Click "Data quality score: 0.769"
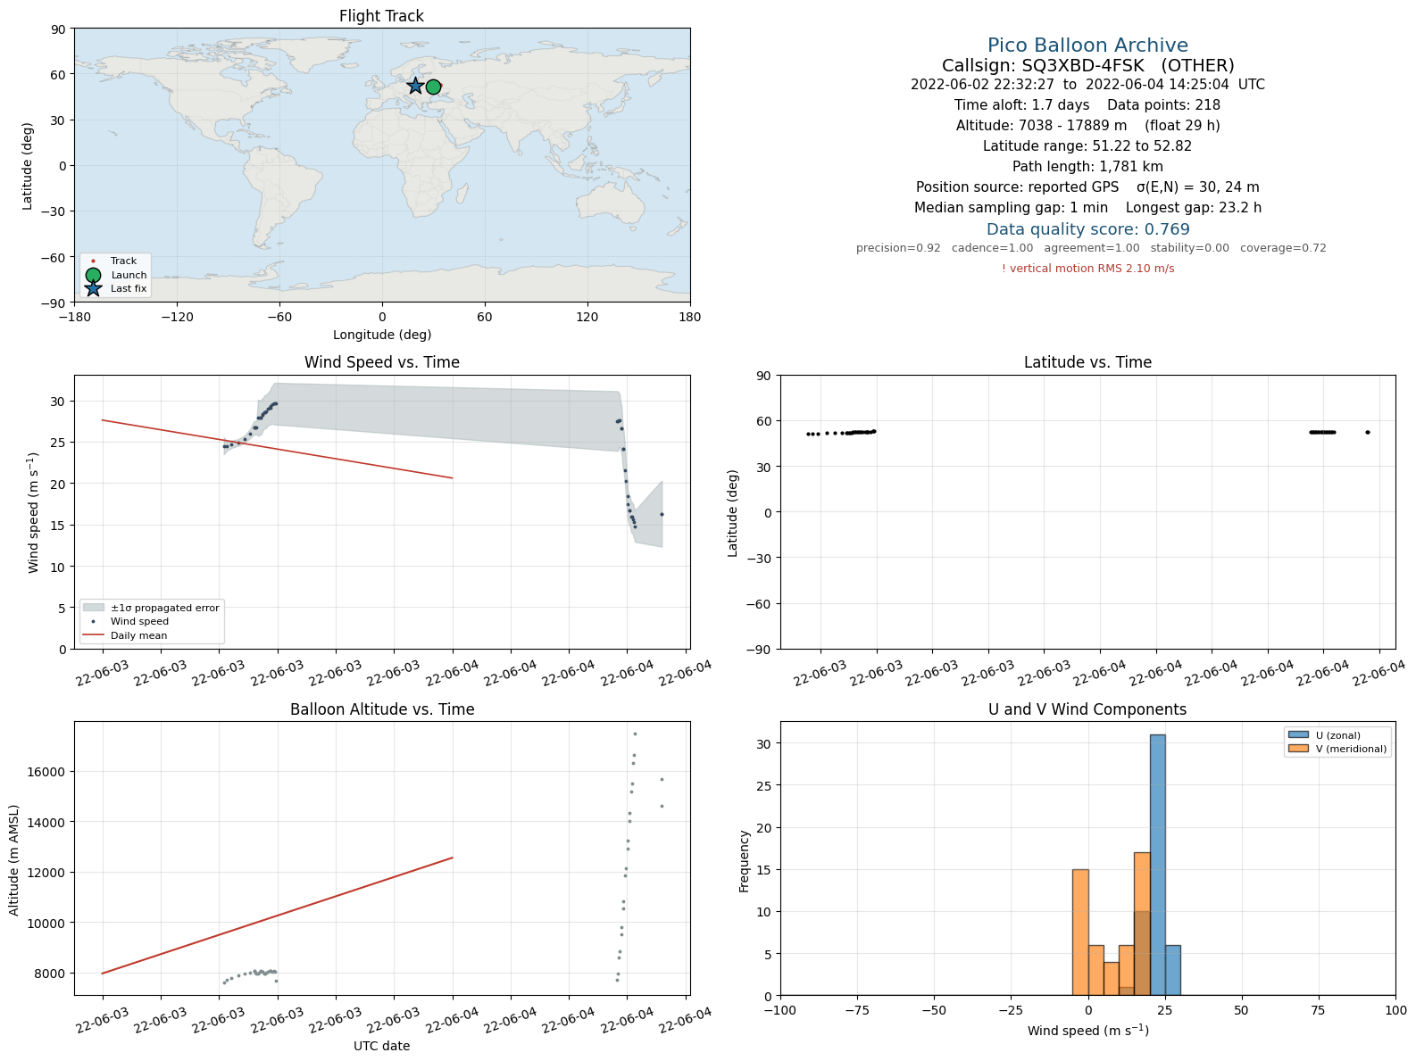Screen dimensions: 1416x1061 point(1087,229)
